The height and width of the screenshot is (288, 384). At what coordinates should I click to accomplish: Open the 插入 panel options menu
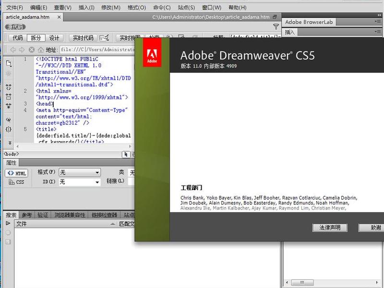pos(378,32)
